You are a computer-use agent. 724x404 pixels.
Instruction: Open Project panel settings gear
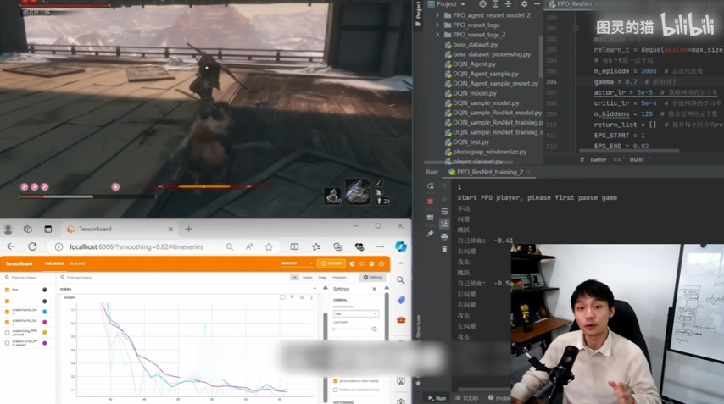pos(524,4)
